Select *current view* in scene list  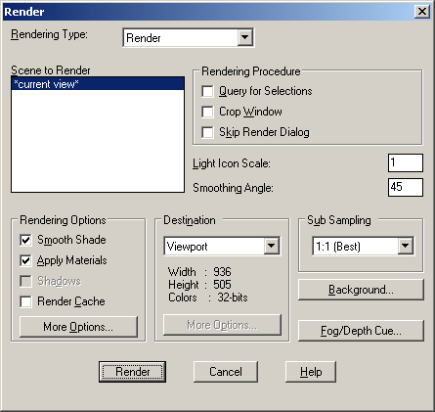[98, 84]
